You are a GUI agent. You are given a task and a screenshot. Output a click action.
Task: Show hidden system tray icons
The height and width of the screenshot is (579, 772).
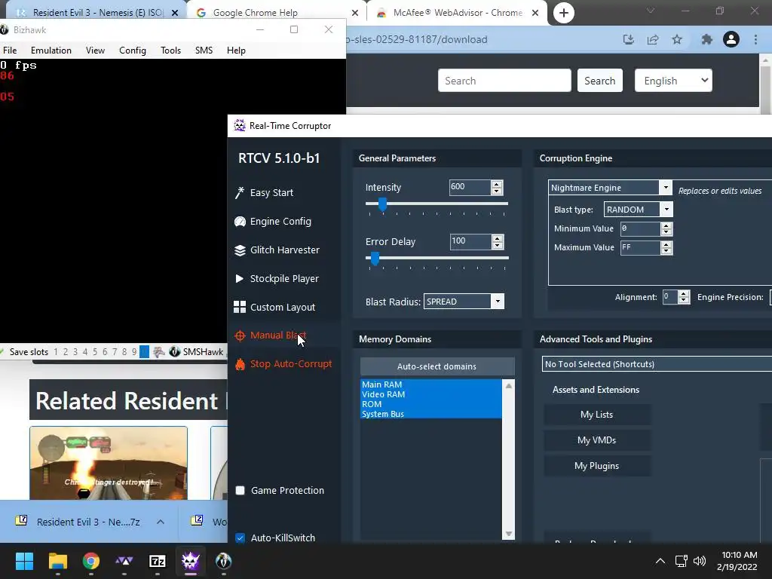point(660,561)
